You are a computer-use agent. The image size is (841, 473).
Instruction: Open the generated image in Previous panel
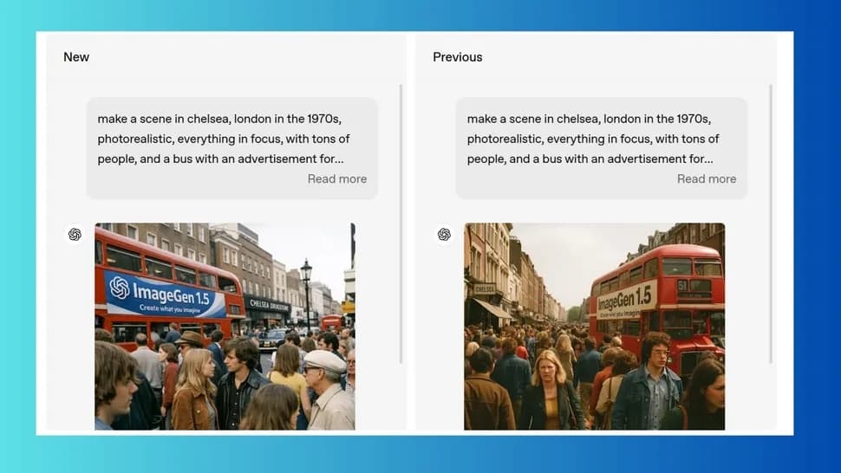pyautogui.click(x=594, y=327)
